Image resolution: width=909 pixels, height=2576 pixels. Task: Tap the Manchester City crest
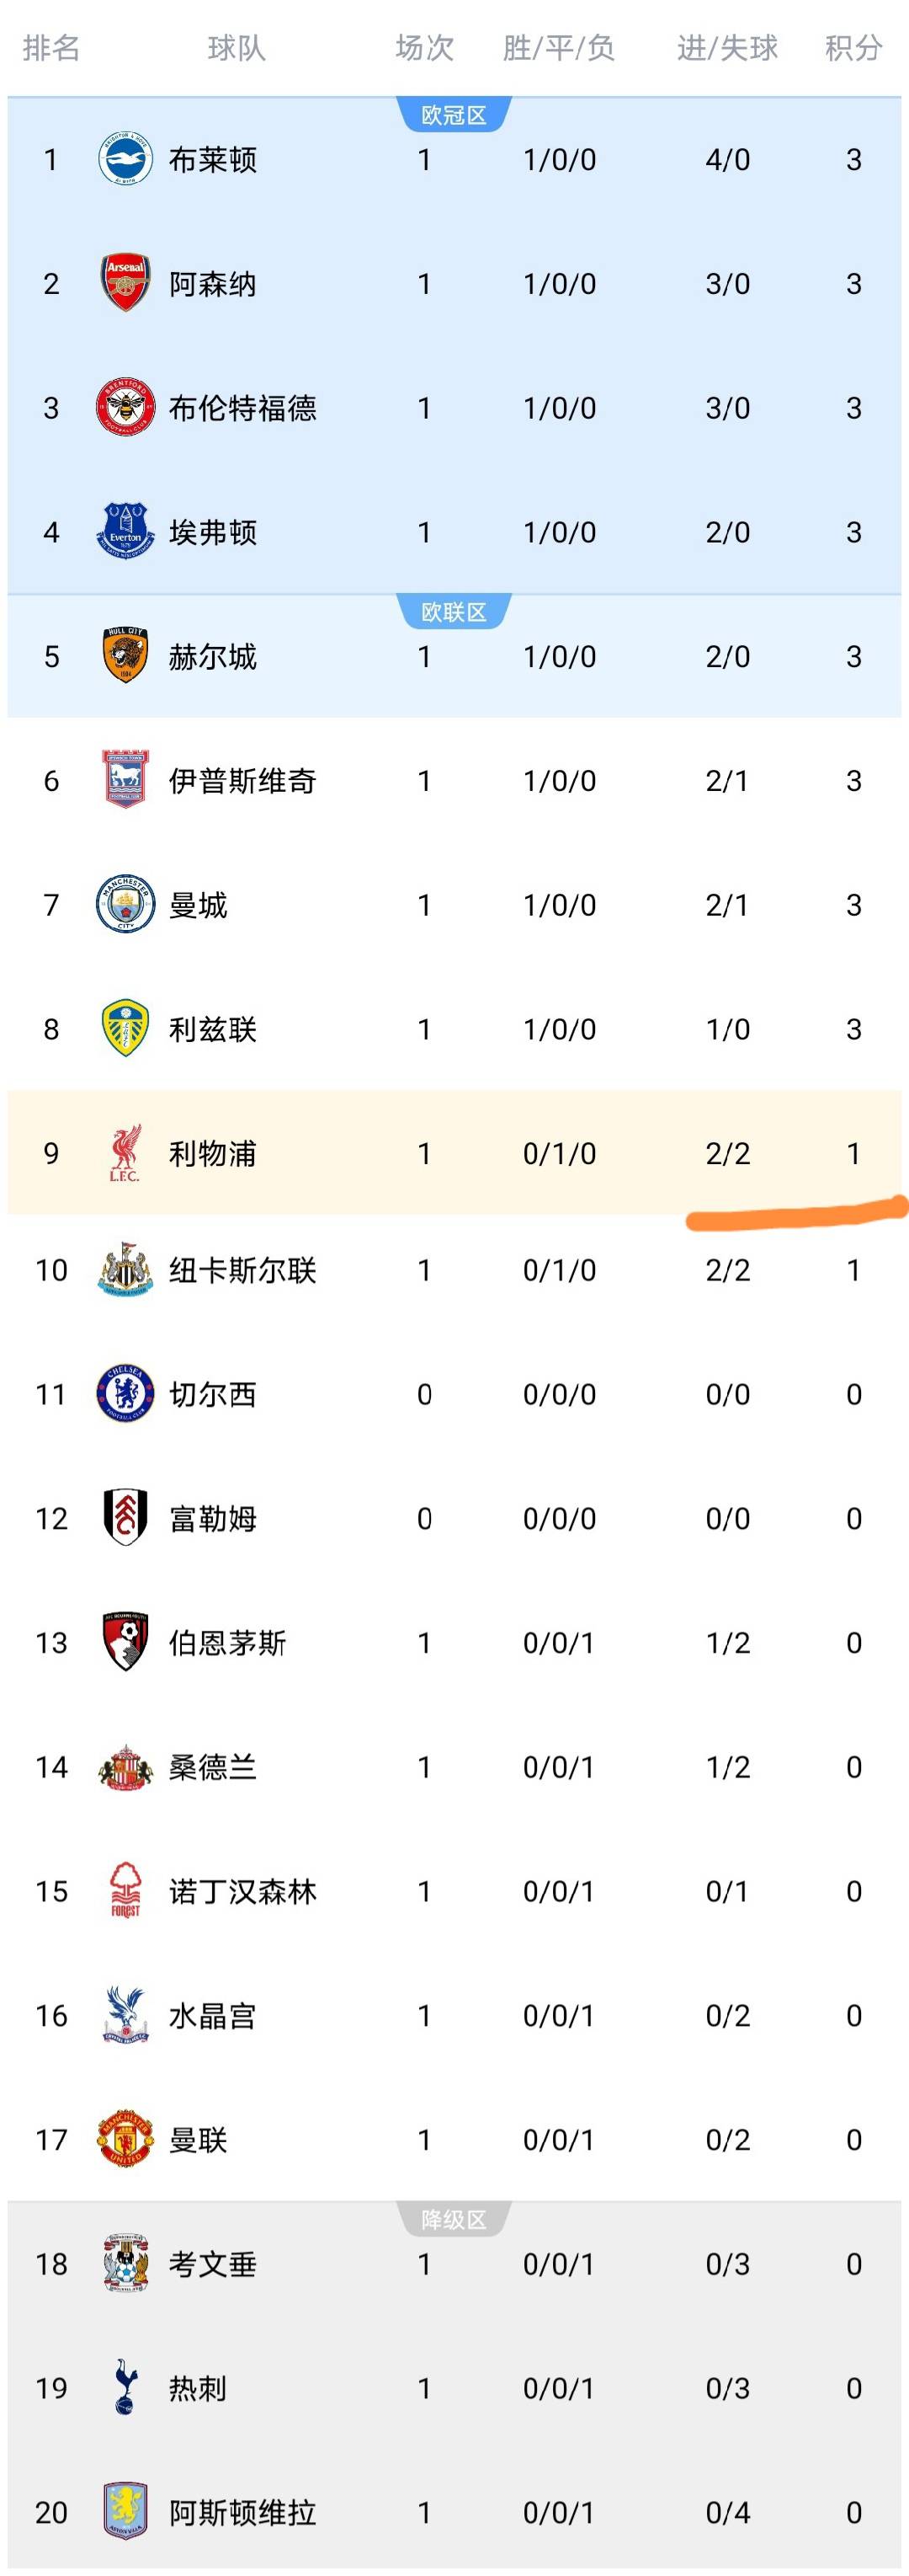click(125, 904)
